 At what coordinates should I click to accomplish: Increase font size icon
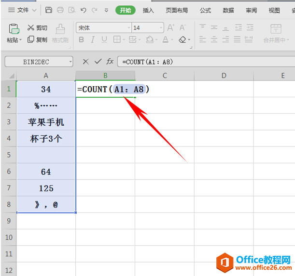point(171,27)
